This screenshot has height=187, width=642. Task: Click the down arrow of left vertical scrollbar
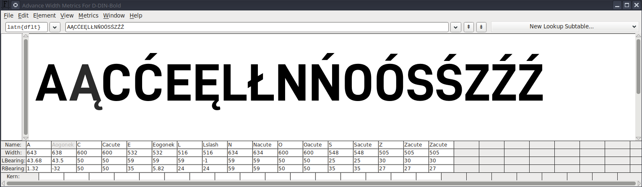(26, 138)
